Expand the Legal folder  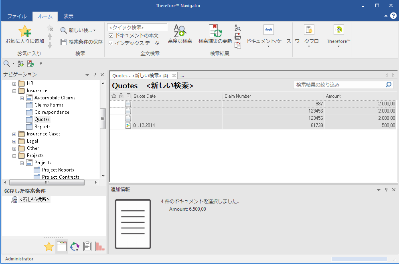[x=14, y=141]
